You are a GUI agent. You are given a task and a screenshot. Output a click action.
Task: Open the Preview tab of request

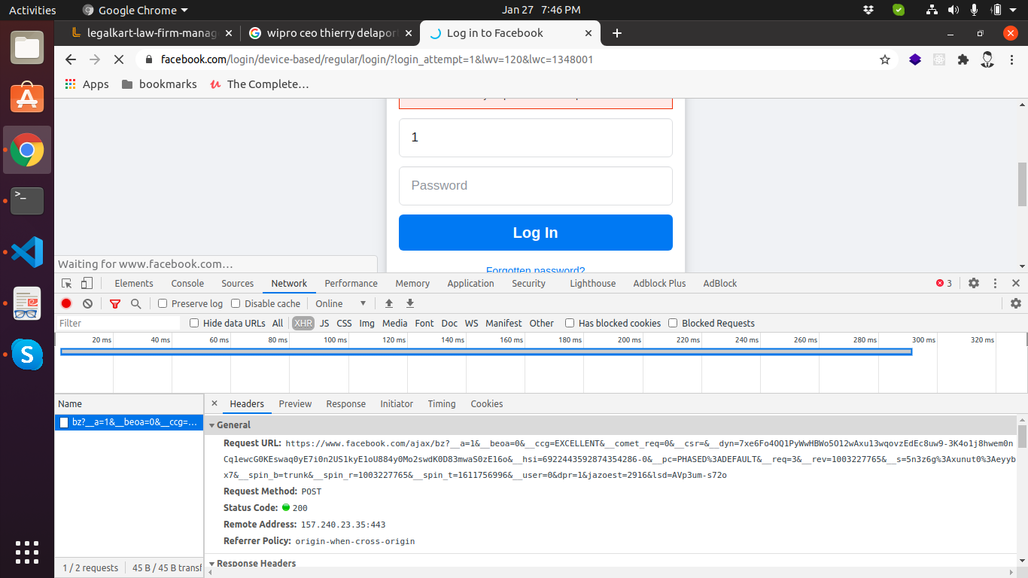(295, 403)
